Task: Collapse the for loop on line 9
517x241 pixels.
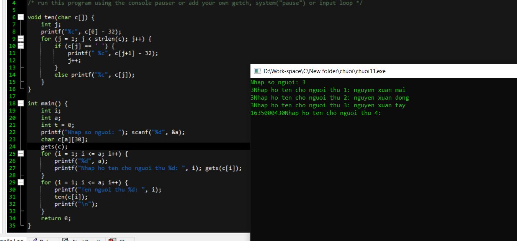Action: click(21, 39)
